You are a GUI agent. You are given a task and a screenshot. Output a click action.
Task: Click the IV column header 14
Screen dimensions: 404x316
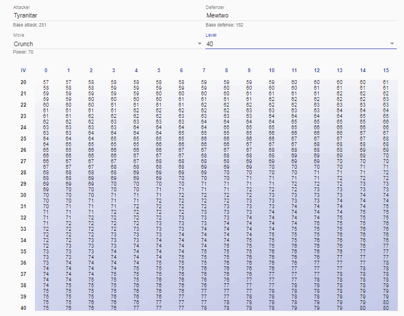(363, 71)
